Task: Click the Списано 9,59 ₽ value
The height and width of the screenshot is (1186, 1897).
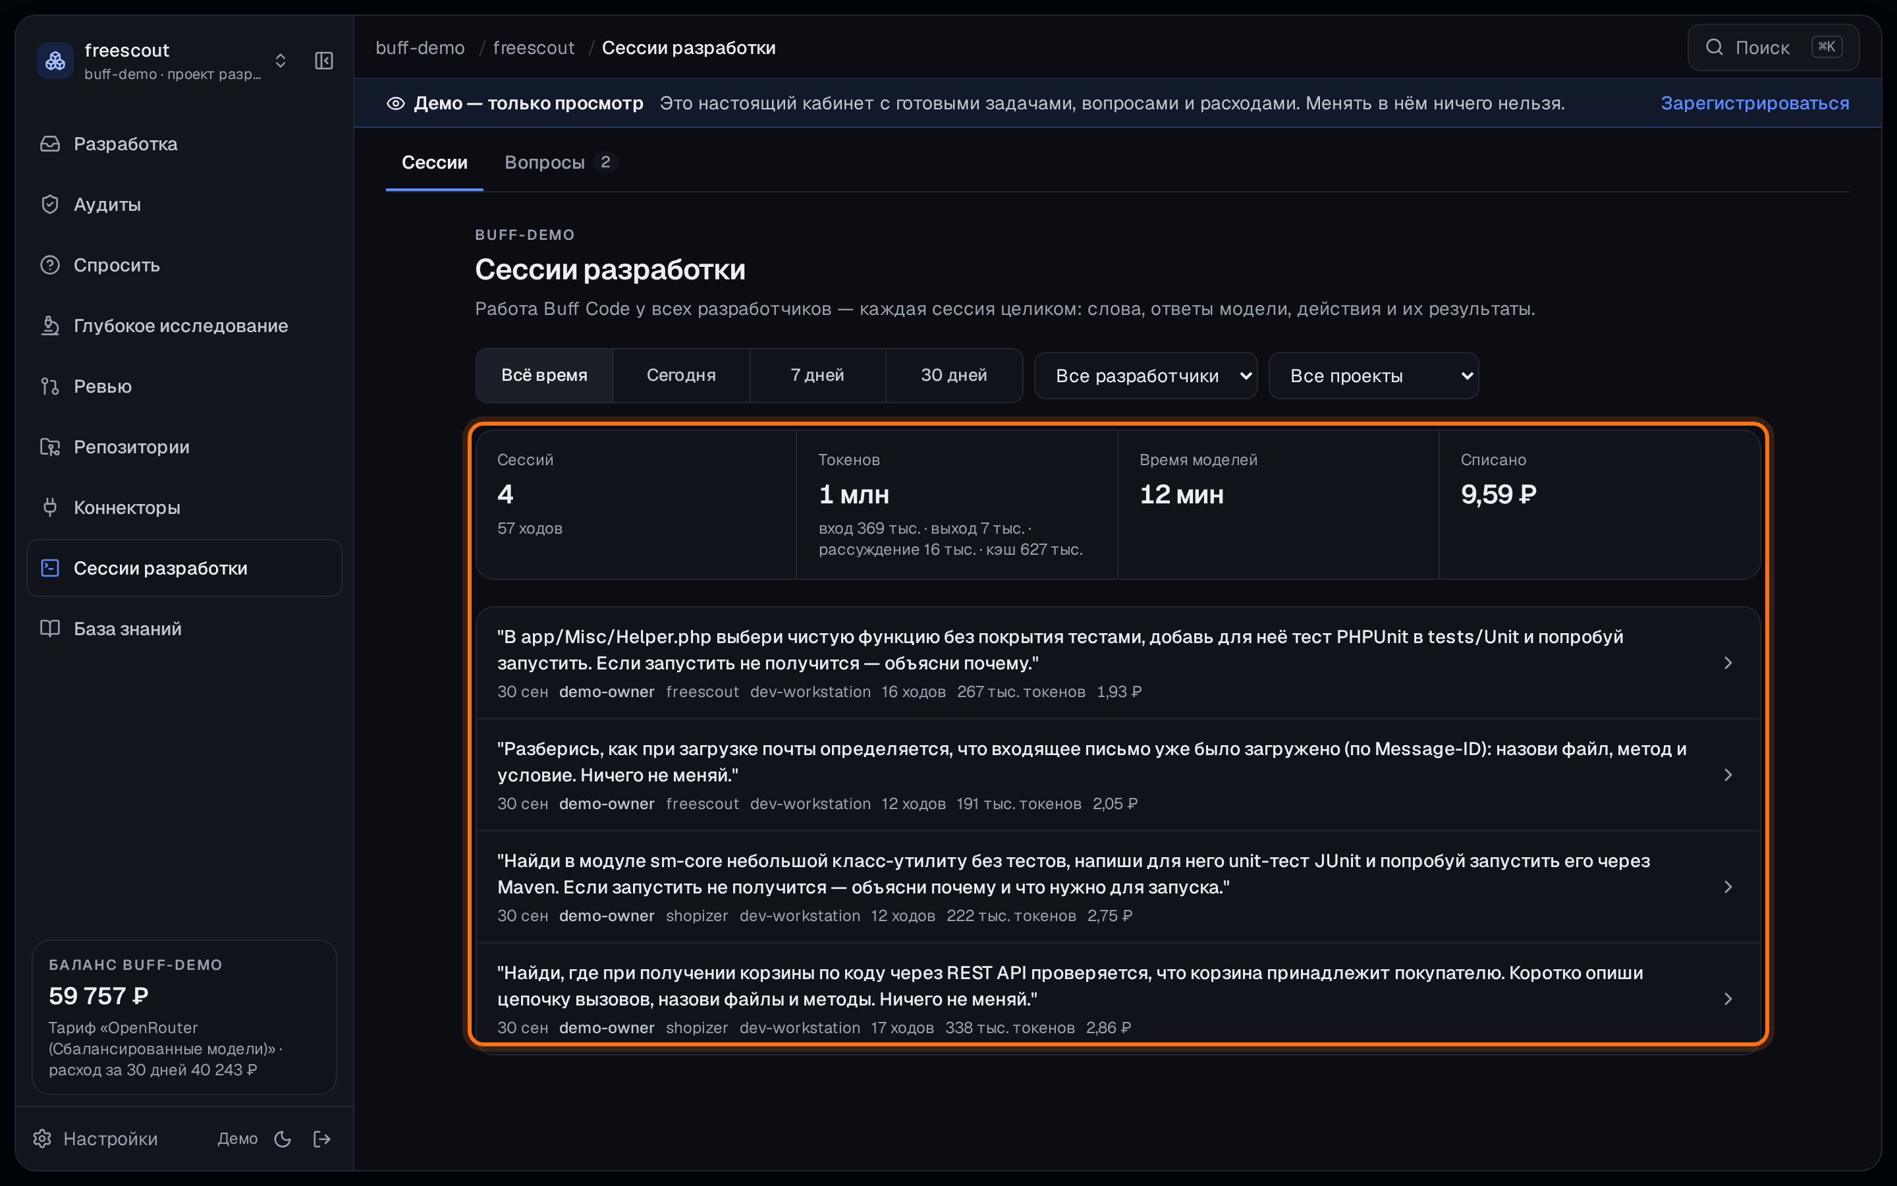Action: (x=1498, y=494)
